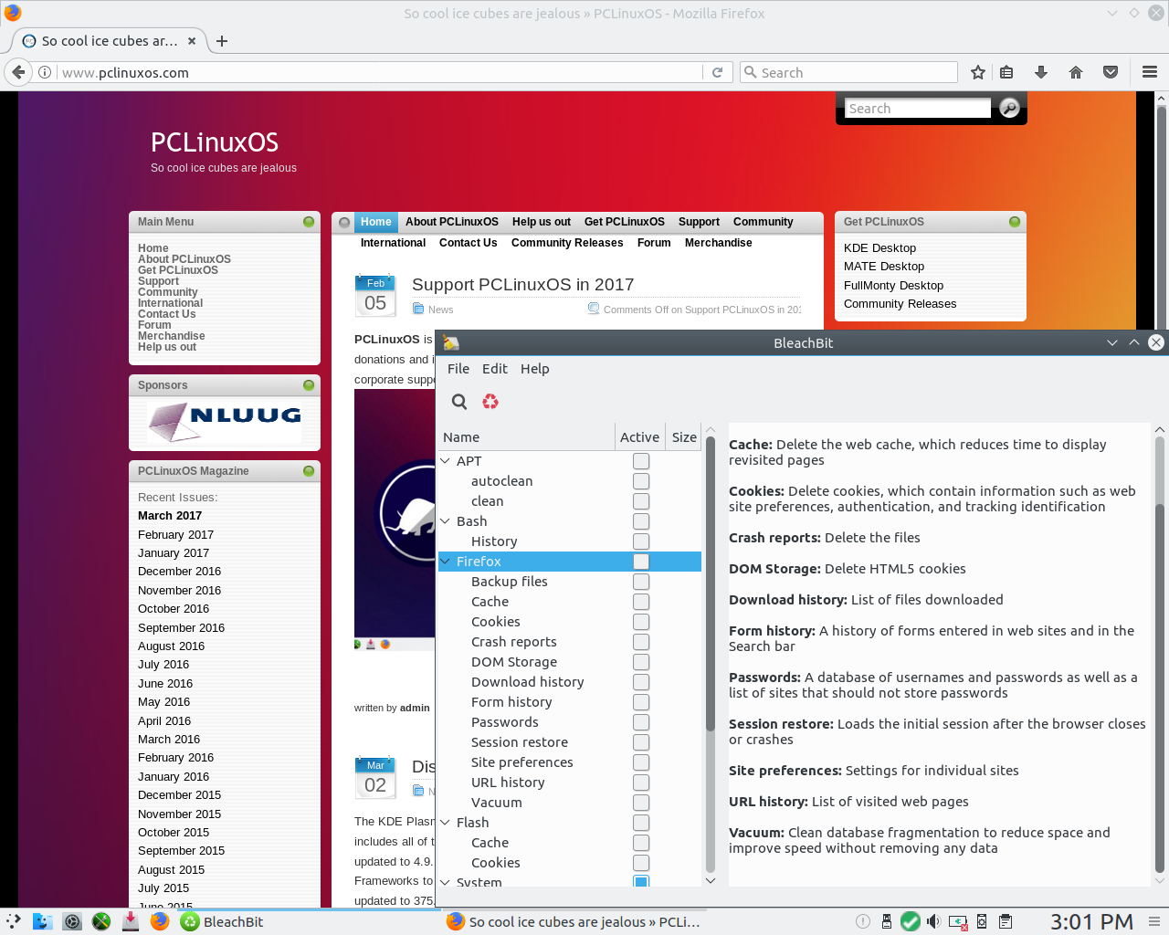Viewport: 1169px width, 935px height.
Task: Check the Firefox Cache checkbox
Action: pyautogui.click(x=641, y=602)
